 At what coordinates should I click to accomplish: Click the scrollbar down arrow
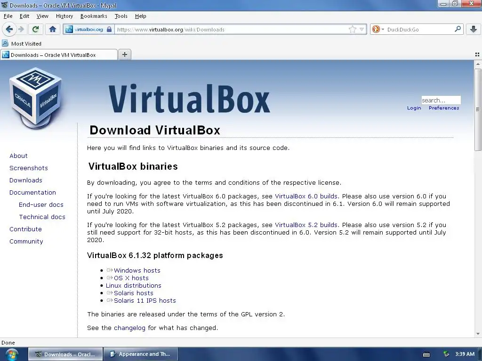coord(478,334)
